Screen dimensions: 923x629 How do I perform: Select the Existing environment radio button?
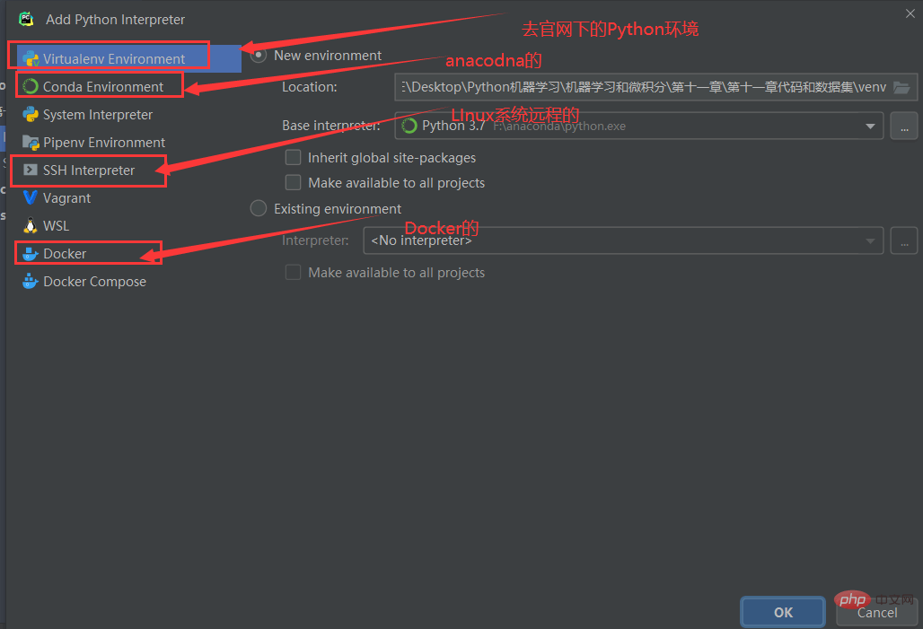point(259,208)
